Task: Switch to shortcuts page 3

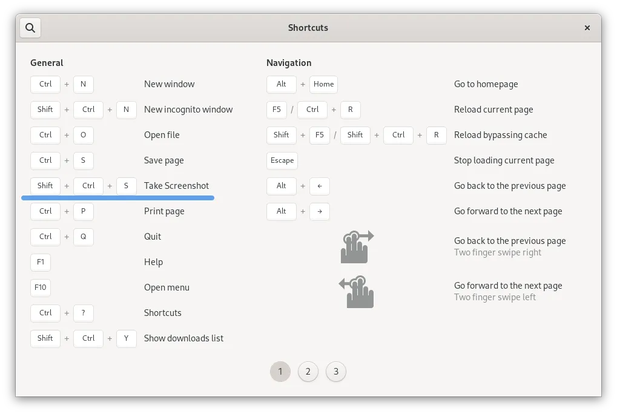Action: (336, 372)
